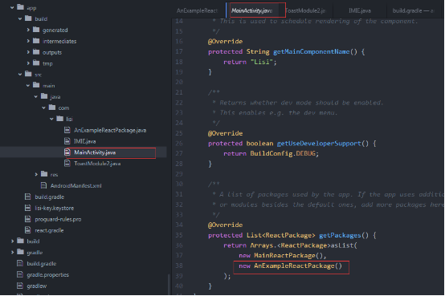Open AndroidManifest.xml from the tree
This screenshot has width=445, height=296.
click(76, 186)
